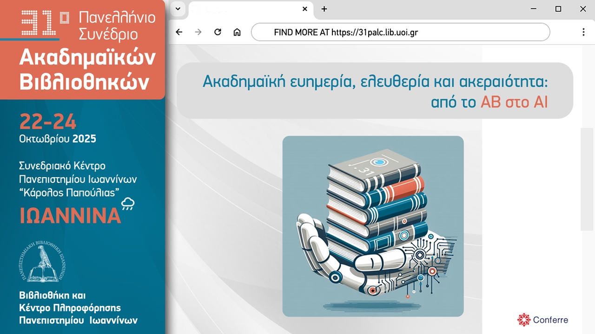The image size is (595, 334).
Task: Click the red Conferre flower logo
Action: coord(523,320)
